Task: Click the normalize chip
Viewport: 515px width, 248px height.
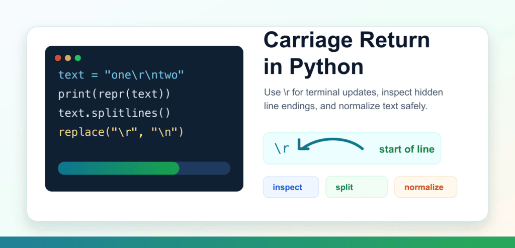Action: coord(425,187)
